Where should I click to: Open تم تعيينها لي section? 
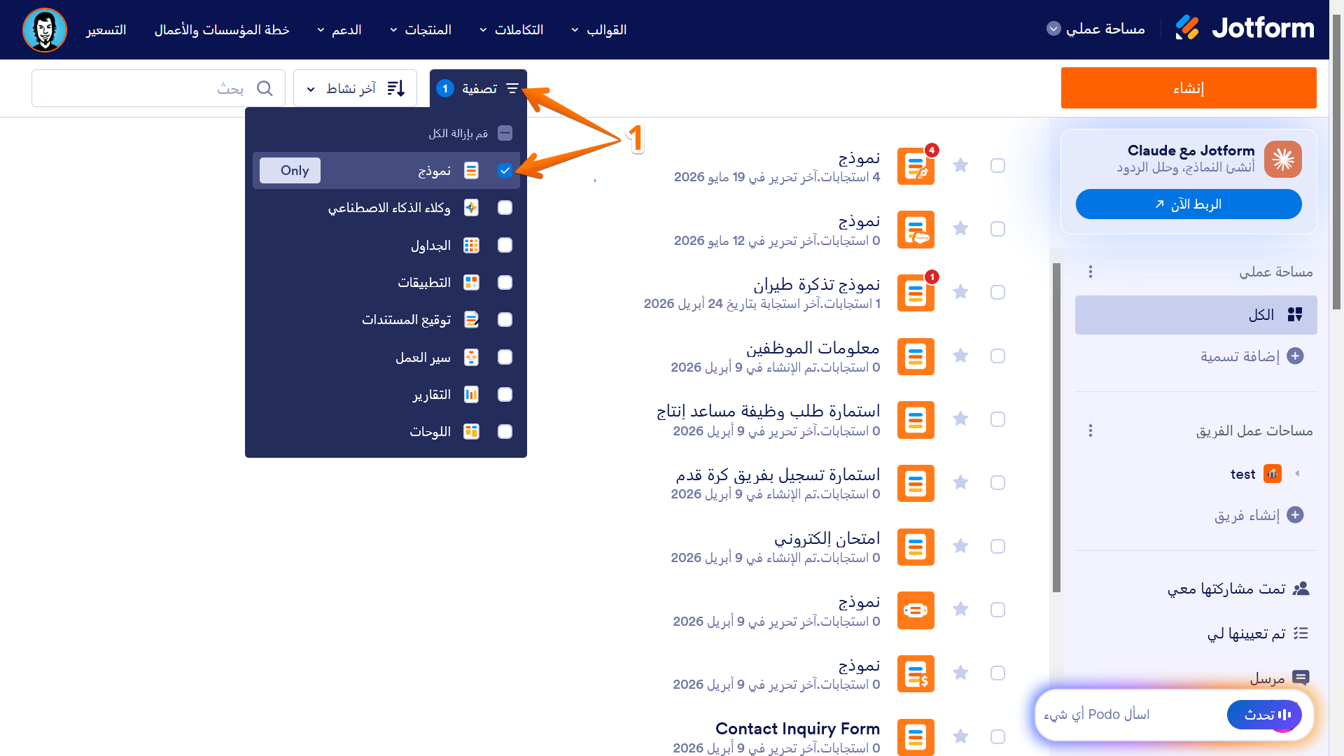[1257, 633]
